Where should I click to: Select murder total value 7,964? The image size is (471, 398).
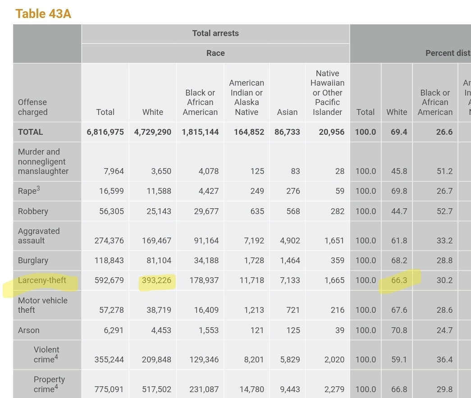click(x=114, y=171)
